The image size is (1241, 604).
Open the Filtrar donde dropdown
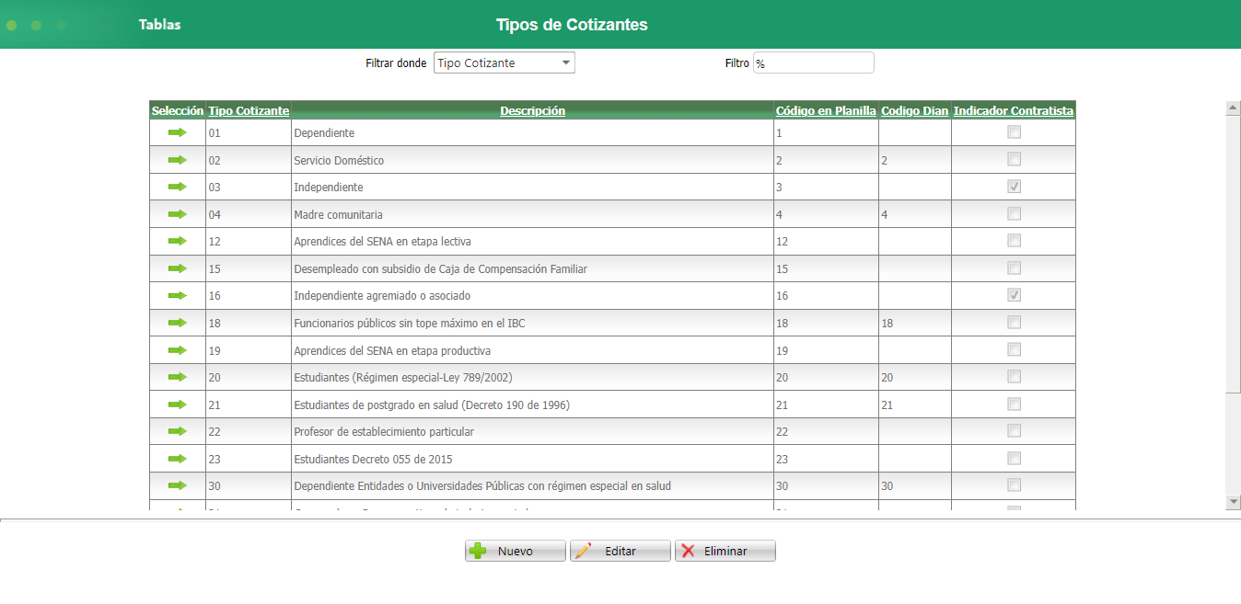point(505,63)
